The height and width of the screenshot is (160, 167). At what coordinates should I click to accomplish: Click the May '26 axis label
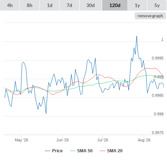(x=21, y=140)
